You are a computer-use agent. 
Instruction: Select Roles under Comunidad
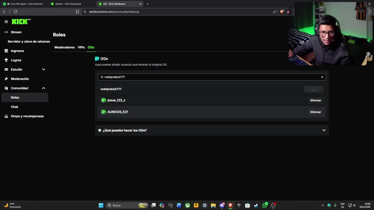pos(25,97)
